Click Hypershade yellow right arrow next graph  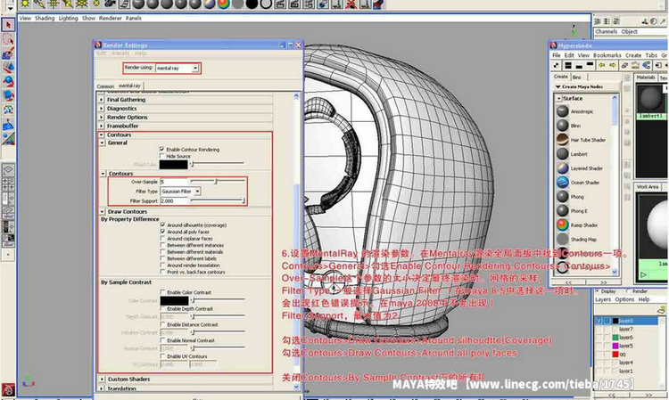[x=613, y=65]
